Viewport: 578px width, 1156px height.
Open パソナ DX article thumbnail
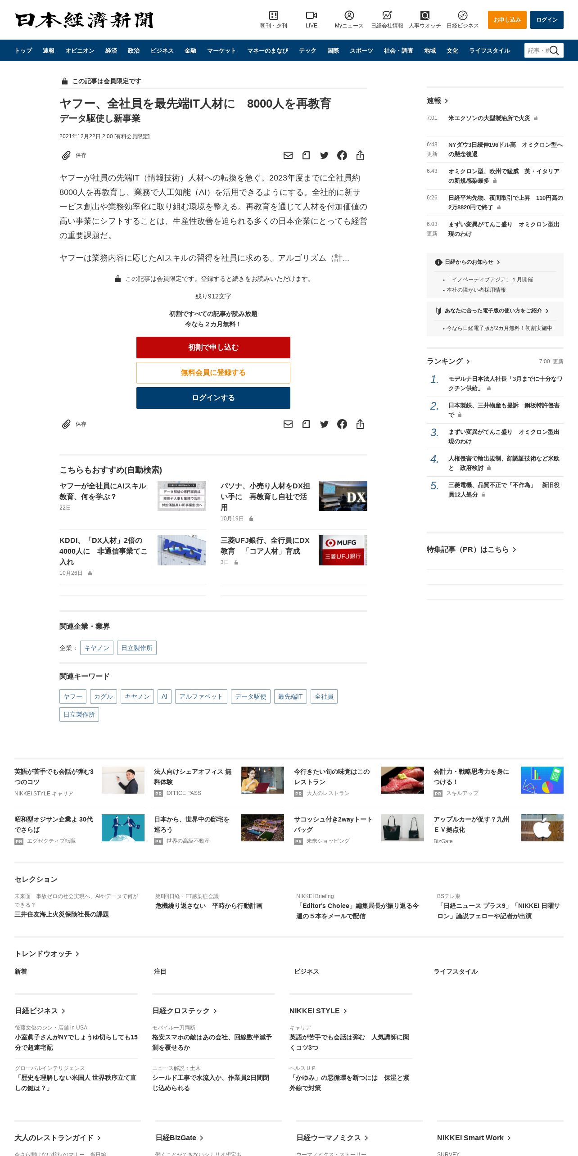pos(343,496)
